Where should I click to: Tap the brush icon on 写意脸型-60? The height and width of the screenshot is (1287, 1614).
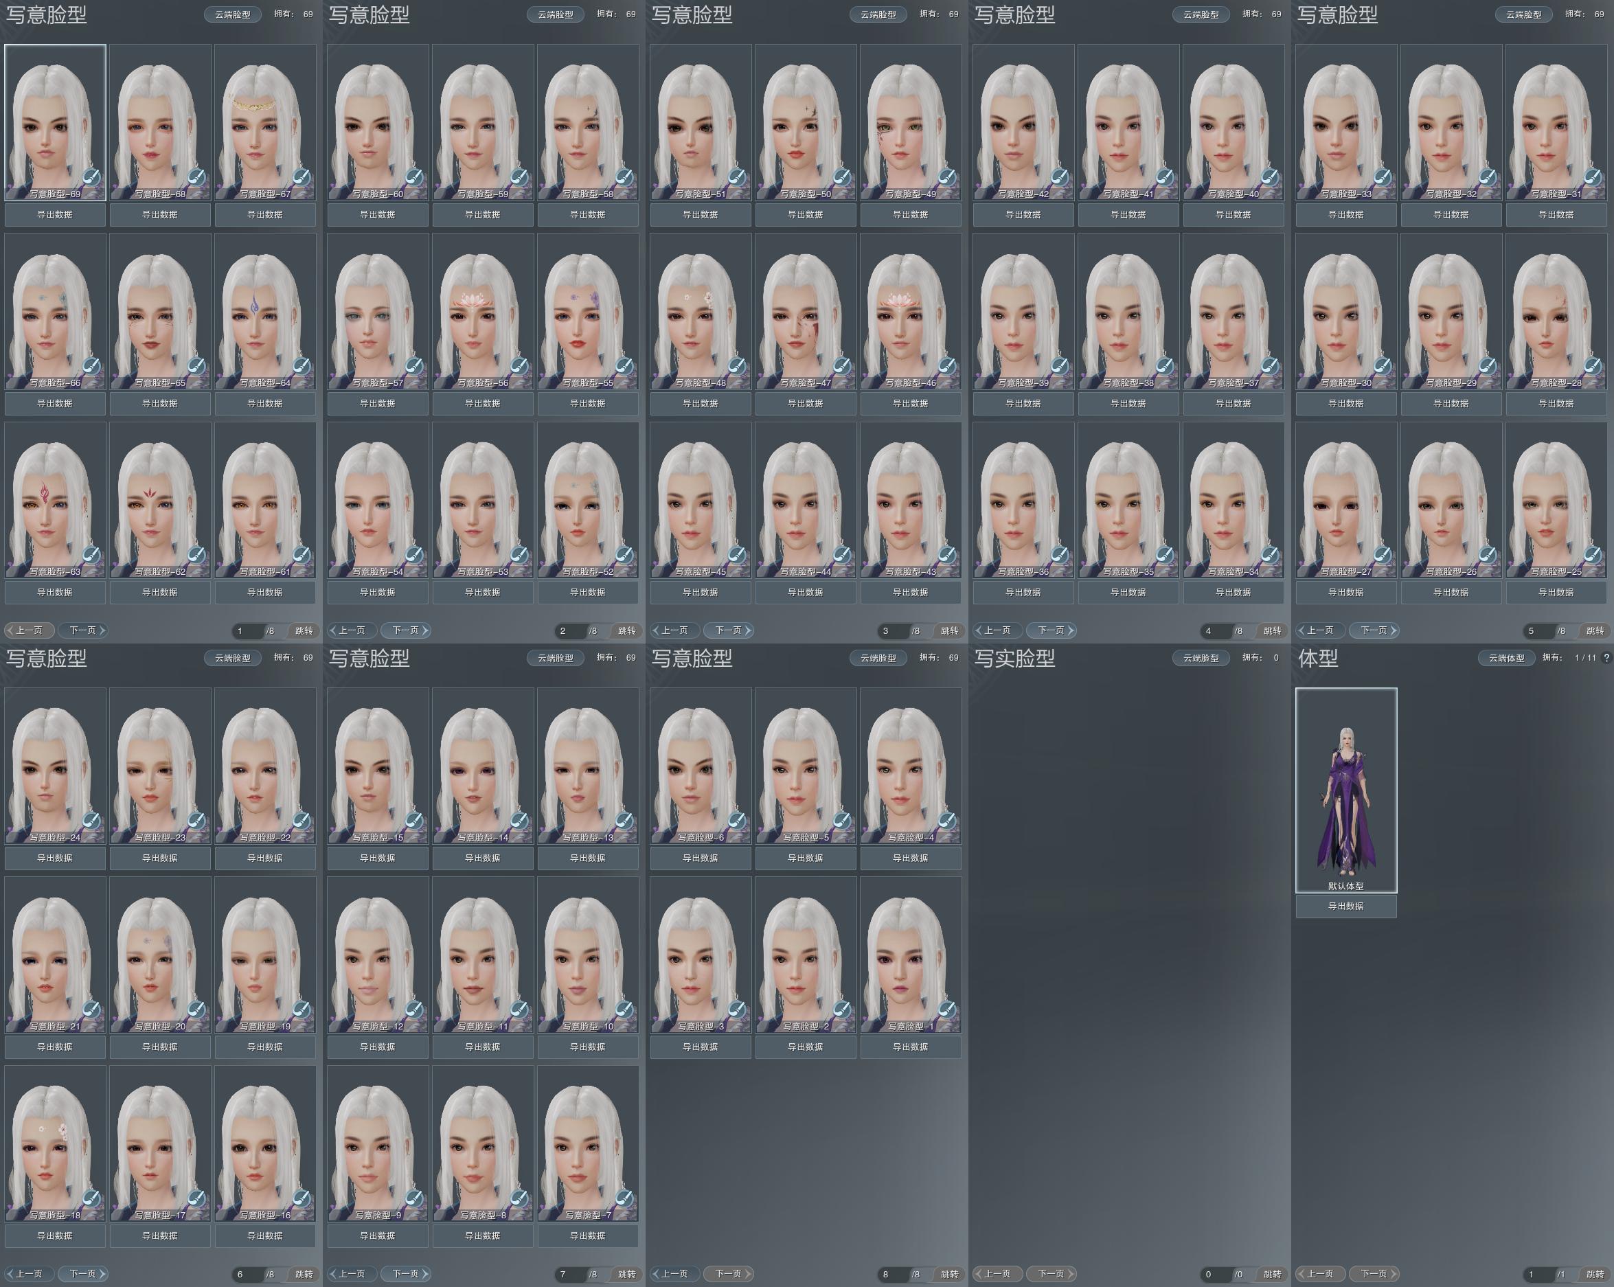pyautogui.click(x=414, y=178)
